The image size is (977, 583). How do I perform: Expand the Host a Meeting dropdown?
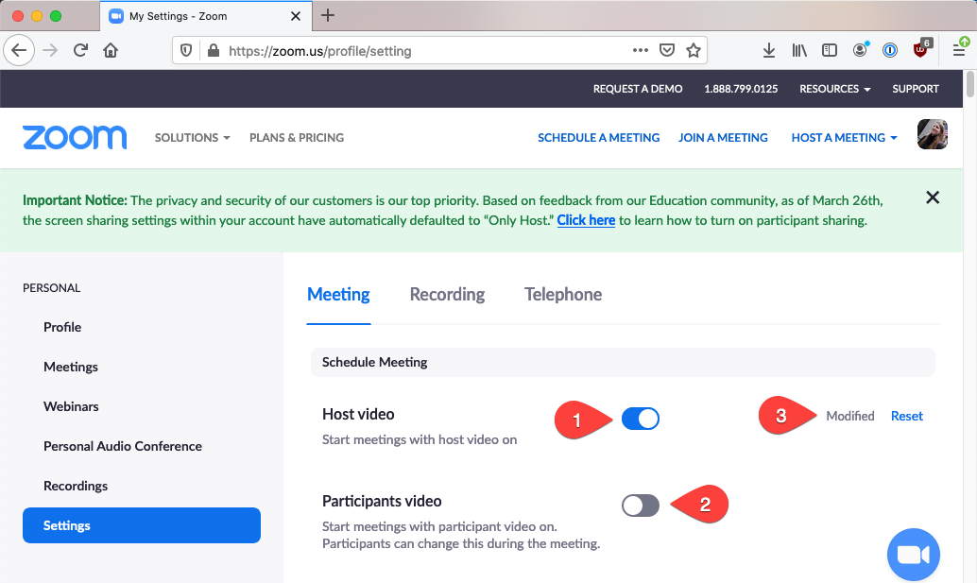click(x=844, y=138)
